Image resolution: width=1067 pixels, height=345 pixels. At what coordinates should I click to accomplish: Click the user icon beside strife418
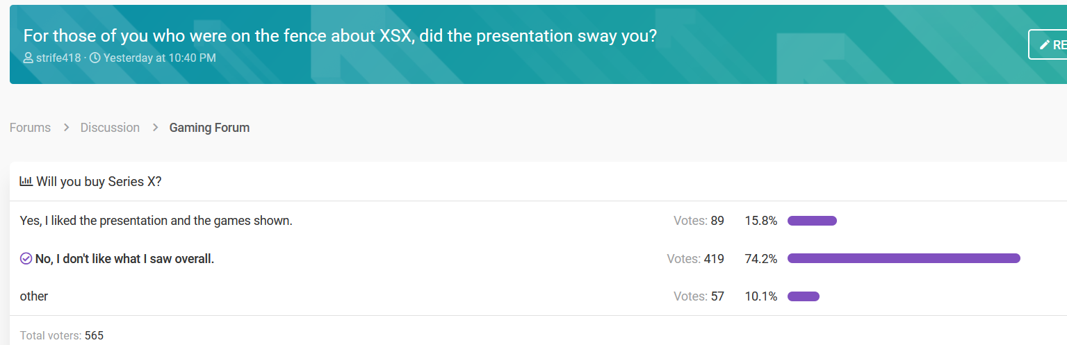28,58
